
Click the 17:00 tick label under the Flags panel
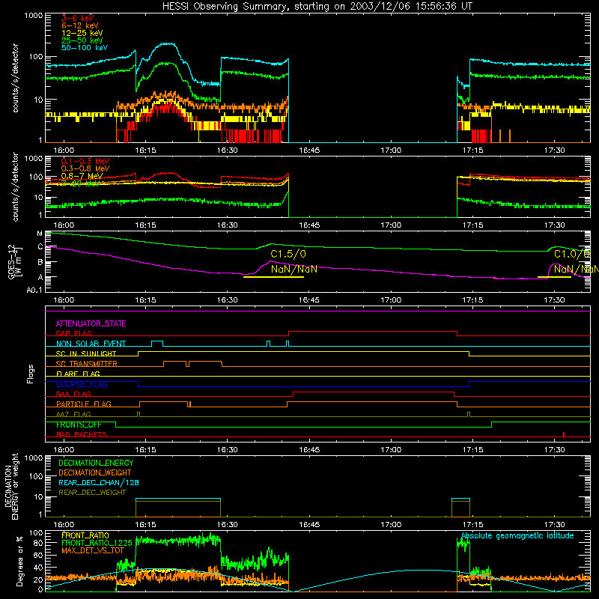pos(391,450)
